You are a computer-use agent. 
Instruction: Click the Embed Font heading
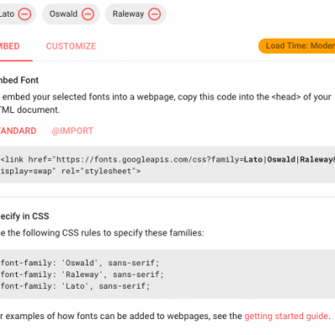tap(19, 80)
